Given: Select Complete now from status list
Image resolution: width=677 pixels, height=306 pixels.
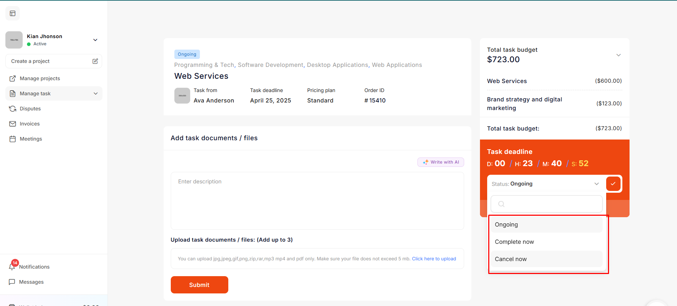Looking at the screenshot, I should pyautogui.click(x=514, y=242).
